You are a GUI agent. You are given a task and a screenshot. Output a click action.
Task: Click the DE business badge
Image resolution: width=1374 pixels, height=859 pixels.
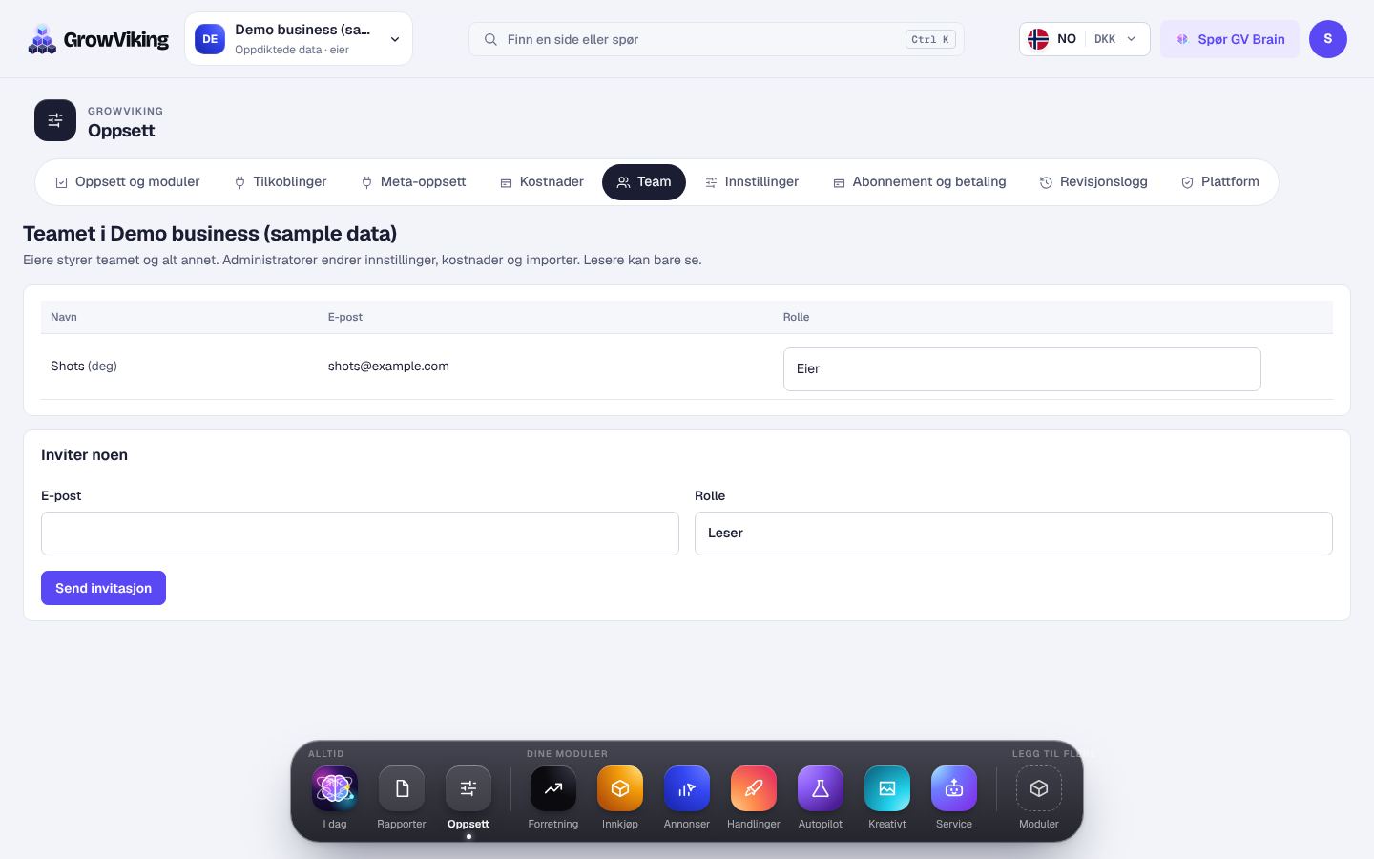click(x=210, y=39)
